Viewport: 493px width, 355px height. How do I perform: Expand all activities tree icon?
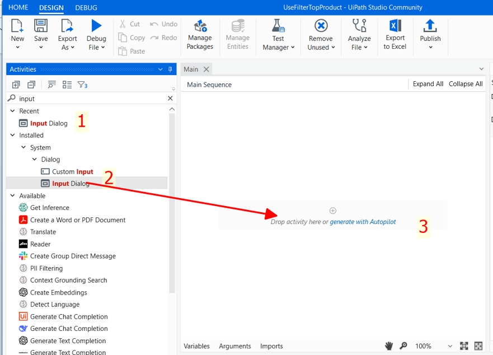click(16, 85)
